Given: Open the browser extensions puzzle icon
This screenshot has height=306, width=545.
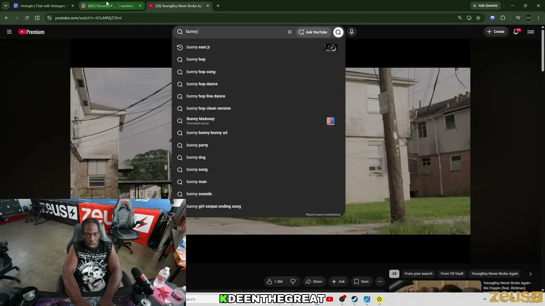Looking at the screenshot, I should [x=503, y=18].
